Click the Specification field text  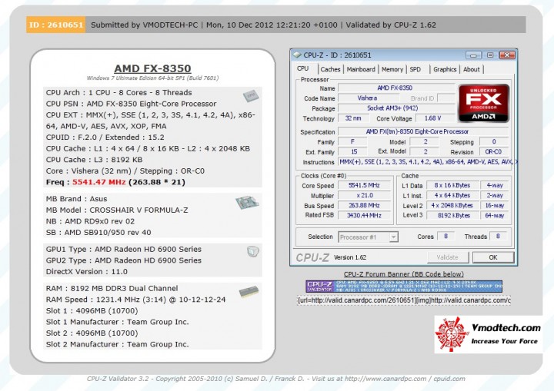coord(422,131)
